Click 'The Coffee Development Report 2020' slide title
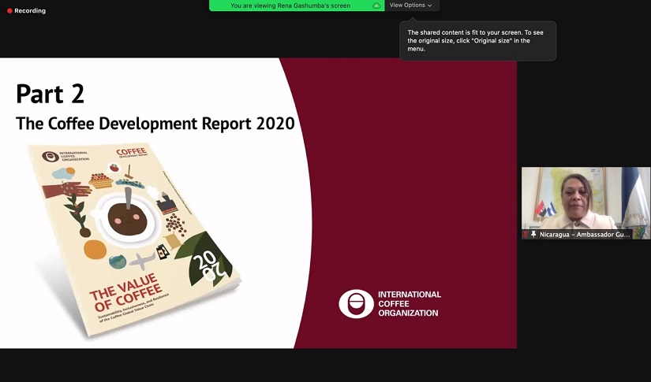651x382 pixels. click(155, 124)
